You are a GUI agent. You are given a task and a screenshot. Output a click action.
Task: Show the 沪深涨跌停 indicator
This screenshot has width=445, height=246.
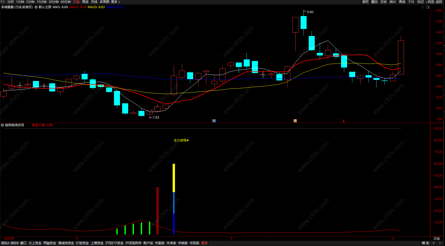133,243
